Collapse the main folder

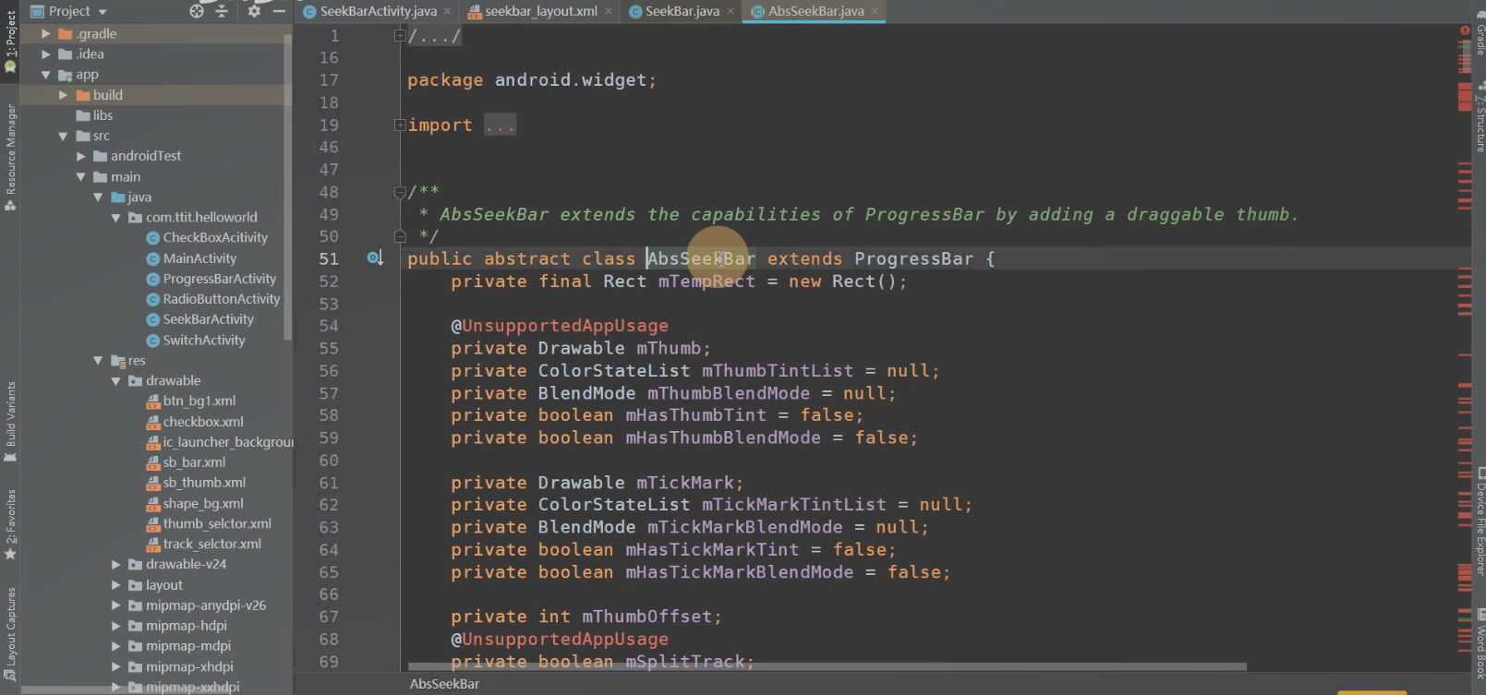click(x=80, y=177)
